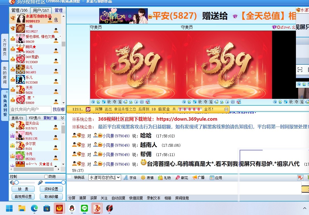Click the 延 icon under the middle video
The image size is (309, 215).
click(x=211, y=102)
